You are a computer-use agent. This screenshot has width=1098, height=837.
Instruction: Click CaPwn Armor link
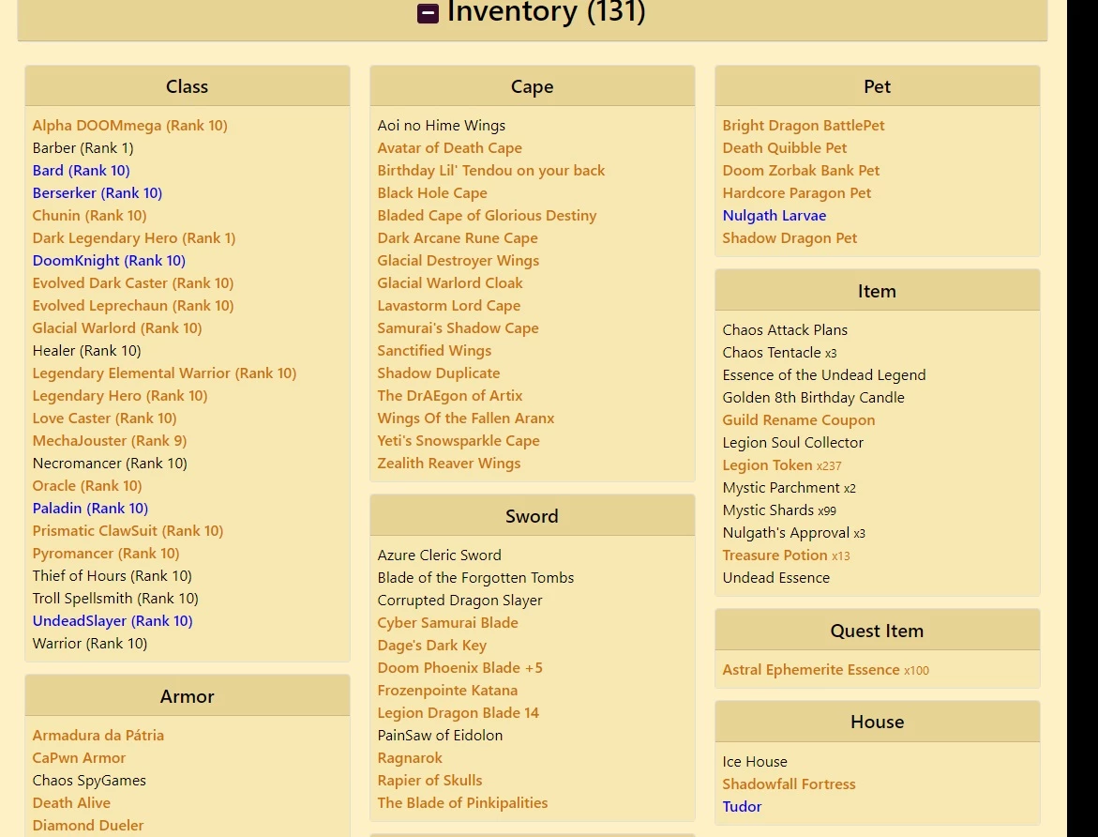pos(79,758)
